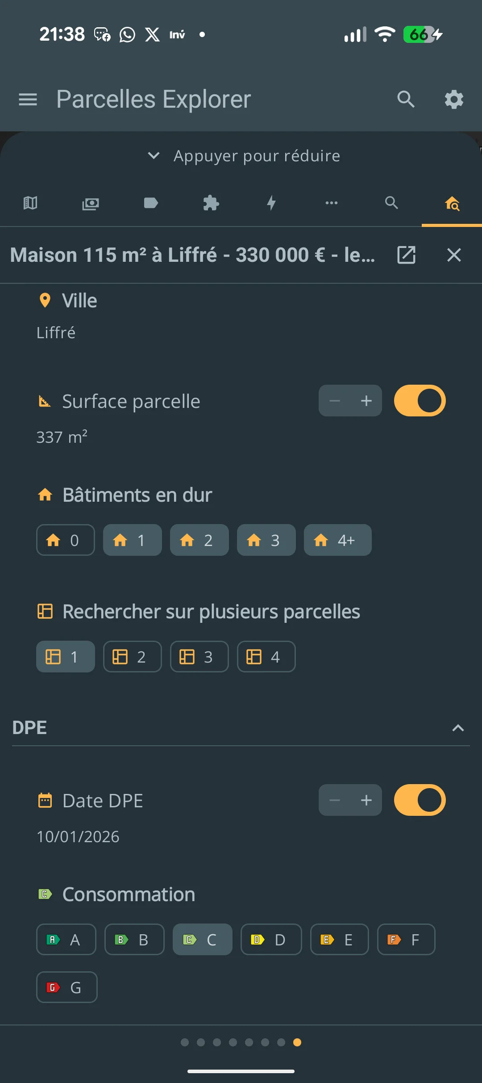The width and height of the screenshot is (482, 1083).
Task: Select the search tab in the panel toolbar
Action: [x=391, y=203]
